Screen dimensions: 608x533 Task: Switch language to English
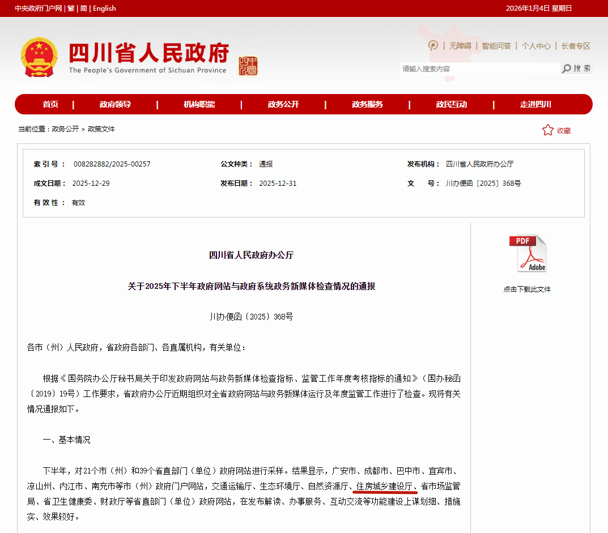104,8
